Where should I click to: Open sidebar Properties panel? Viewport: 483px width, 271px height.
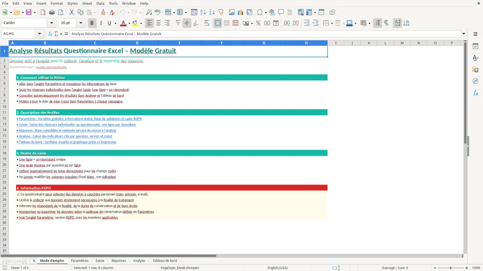[x=475, y=46]
